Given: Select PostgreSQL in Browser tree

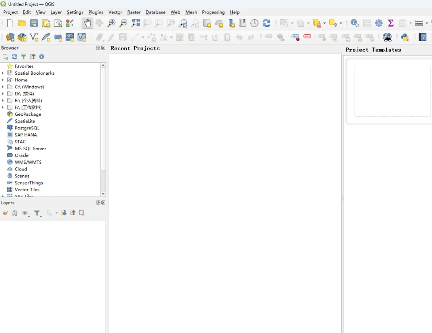Looking at the screenshot, I should coord(27,128).
